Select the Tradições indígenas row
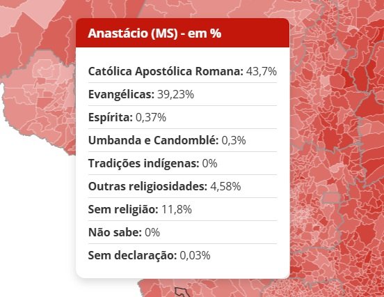Viewport: 384px width, 297px height. 182,163
